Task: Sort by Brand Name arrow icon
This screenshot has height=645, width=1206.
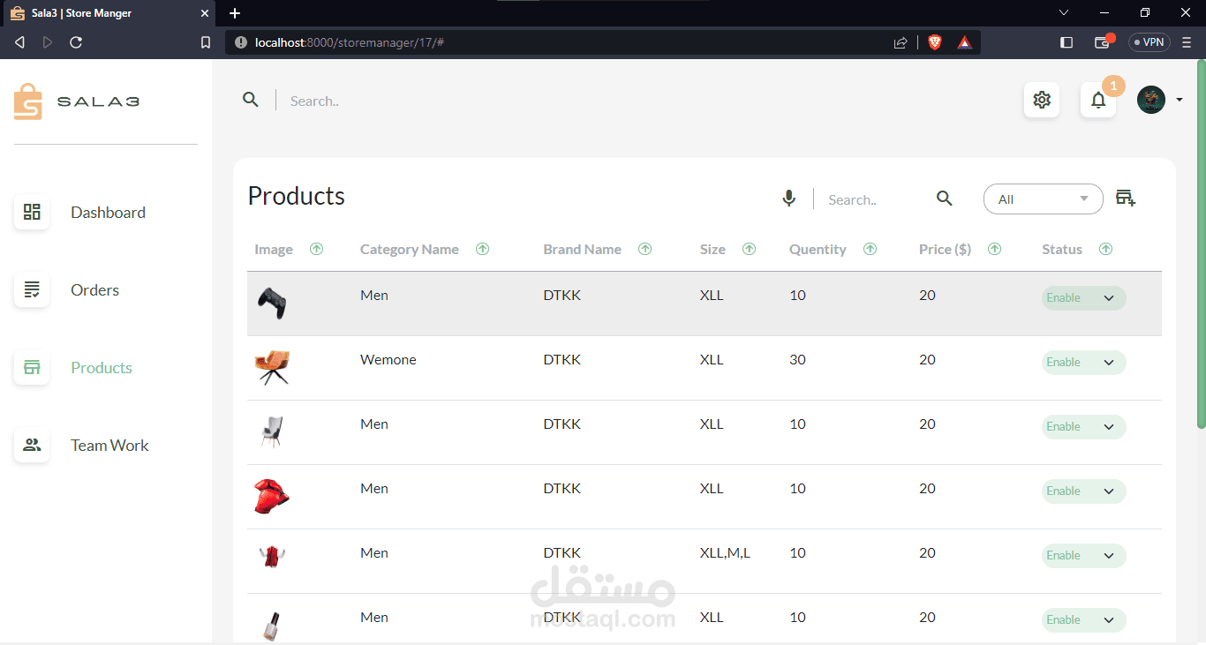Action: (x=644, y=249)
